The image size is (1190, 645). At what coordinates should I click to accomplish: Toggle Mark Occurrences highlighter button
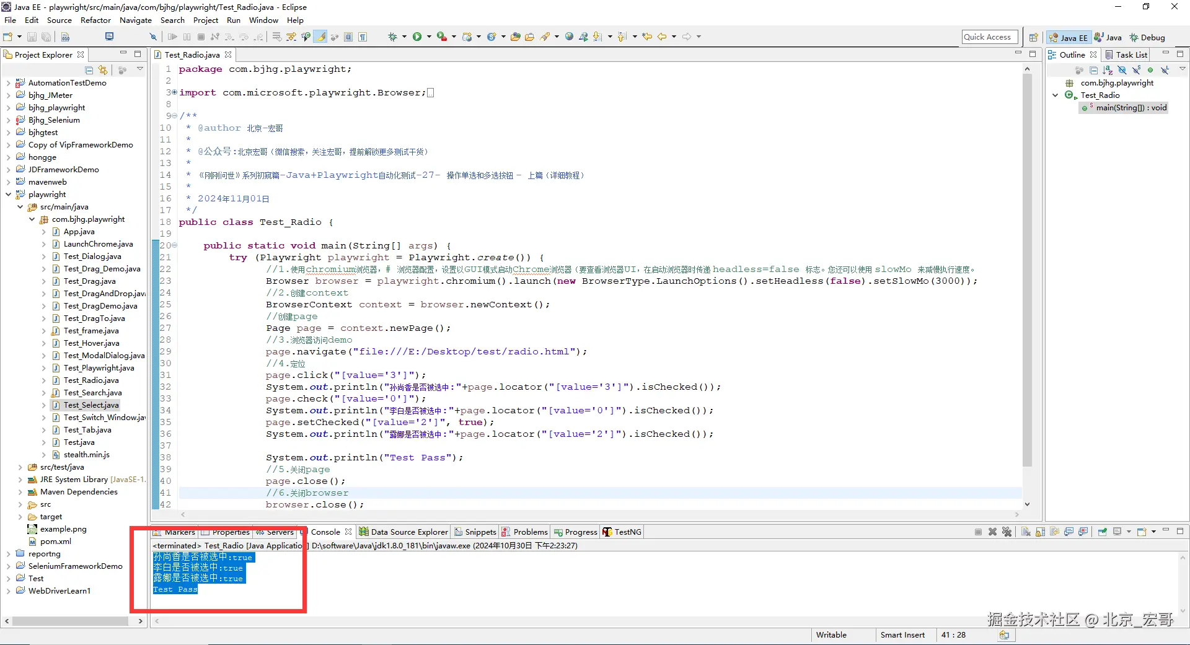click(x=320, y=37)
